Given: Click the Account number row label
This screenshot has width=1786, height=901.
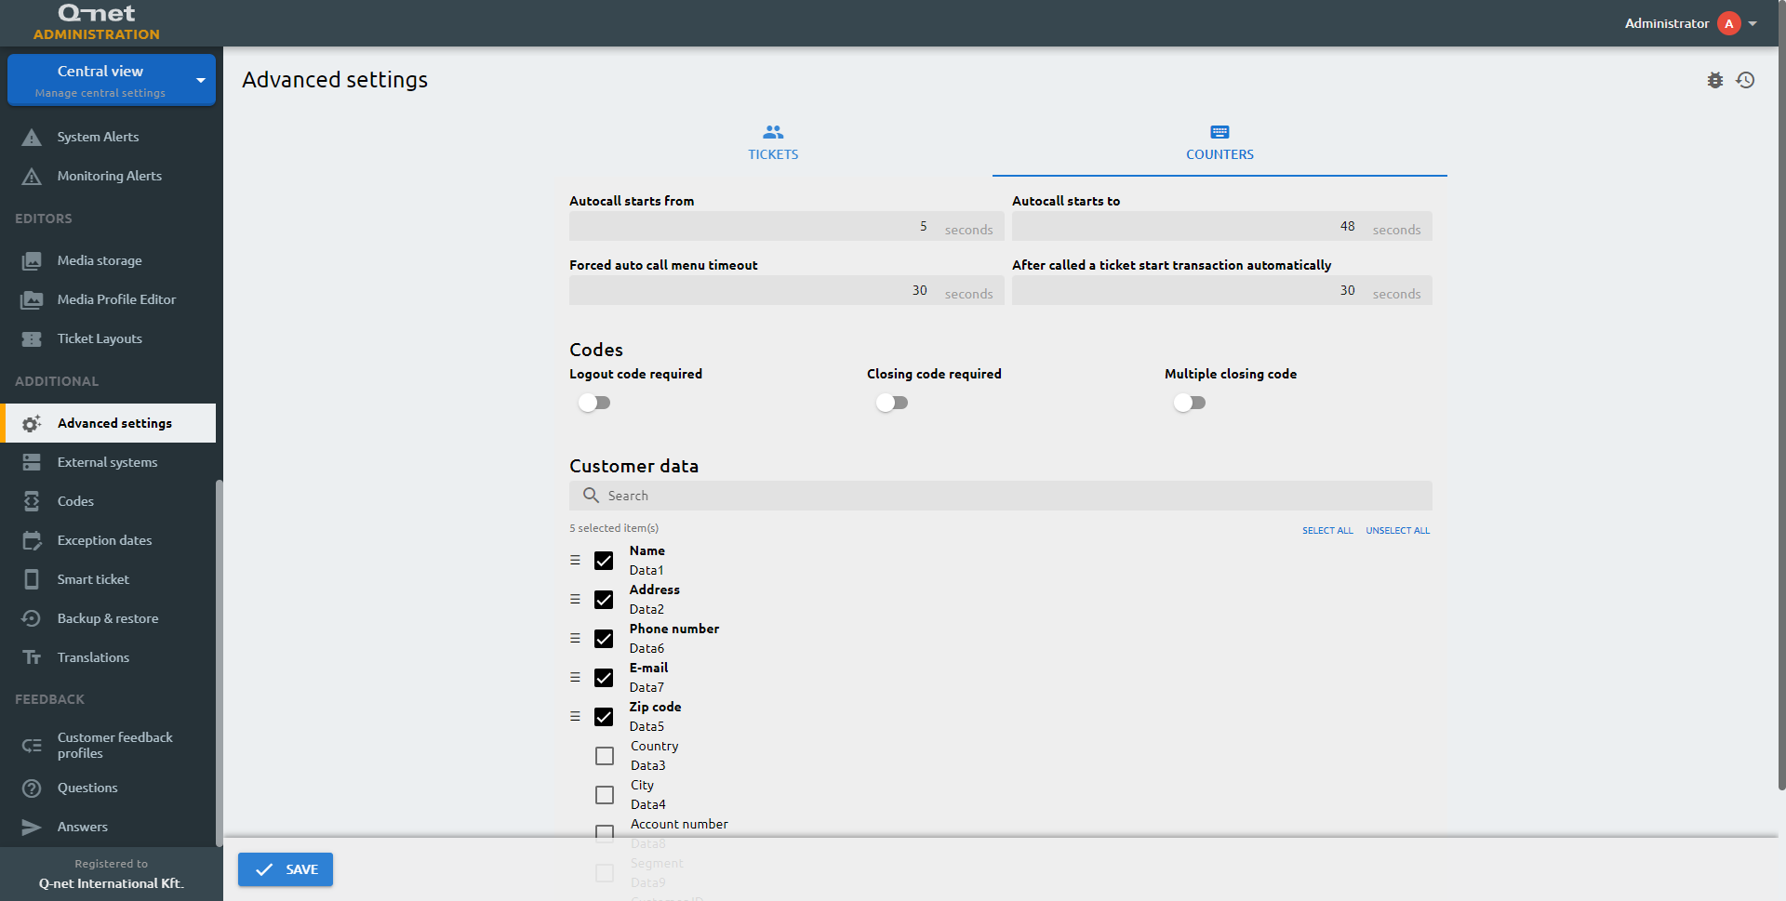Looking at the screenshot, I should [679, 825].
